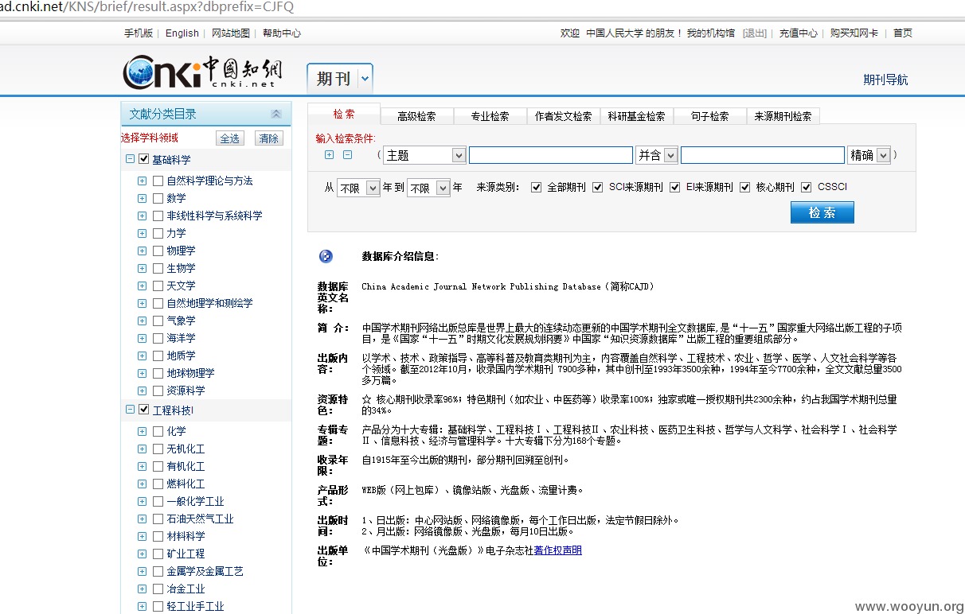Open the 期刊 database selector dropdown
This screenshot has height=614, width=965.
point(365,79)
